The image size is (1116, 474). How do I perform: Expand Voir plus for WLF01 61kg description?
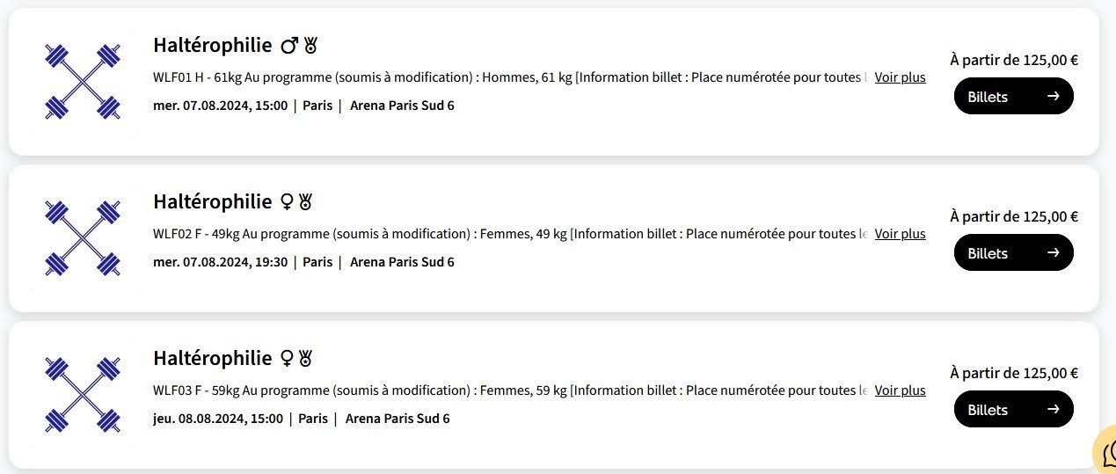pos(900,77)
